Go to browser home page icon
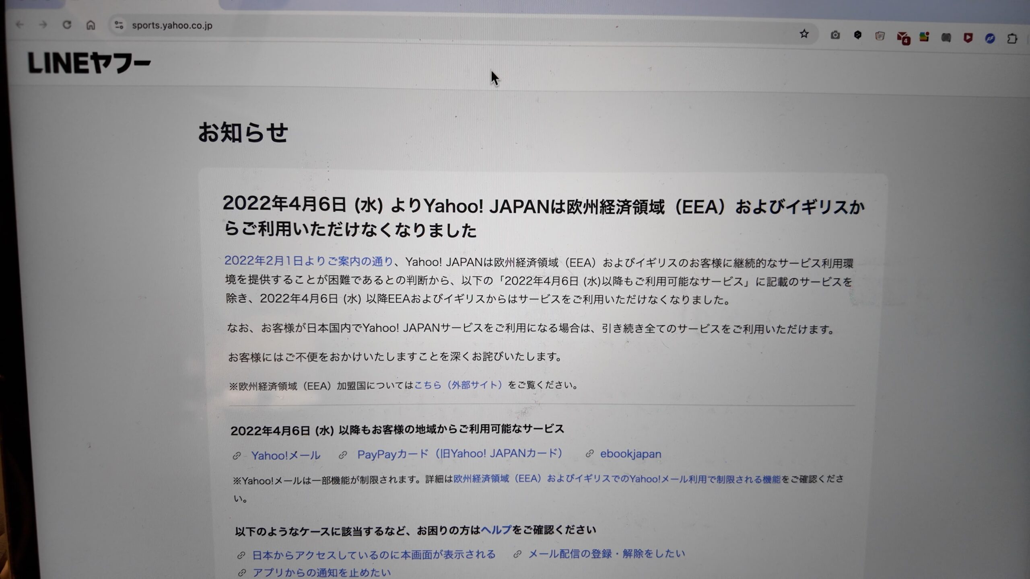Viewport: 1030px width, 579px height. click(91, 25)
